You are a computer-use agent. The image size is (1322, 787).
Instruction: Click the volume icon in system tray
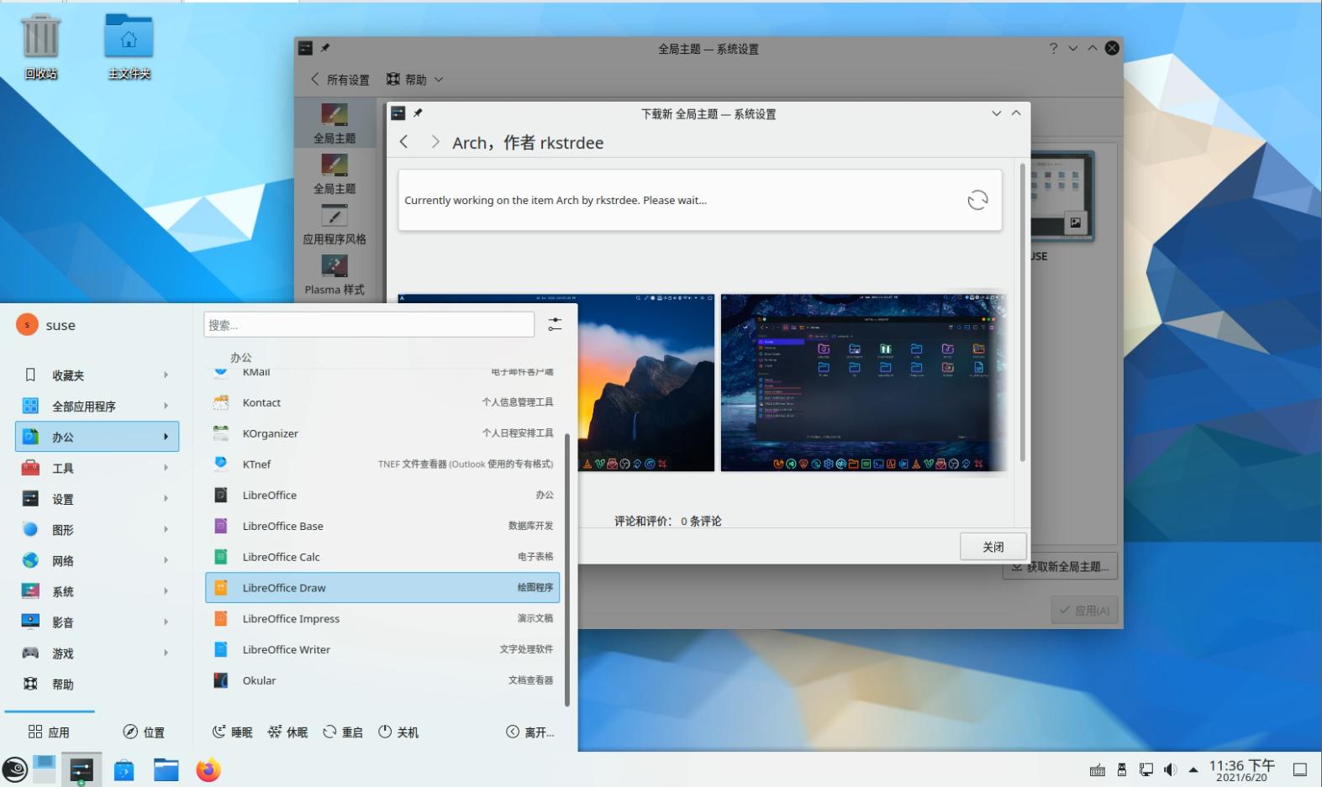tap(1170, 769)
